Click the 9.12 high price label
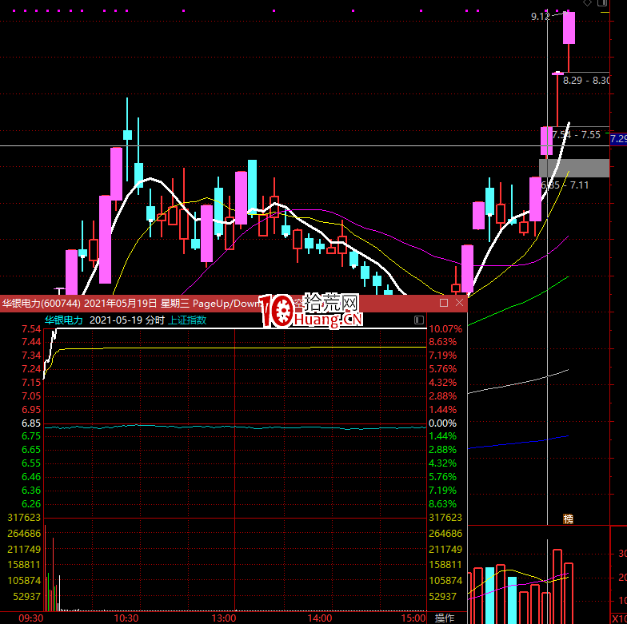This screenshot has height=624, width=627. 541,16
